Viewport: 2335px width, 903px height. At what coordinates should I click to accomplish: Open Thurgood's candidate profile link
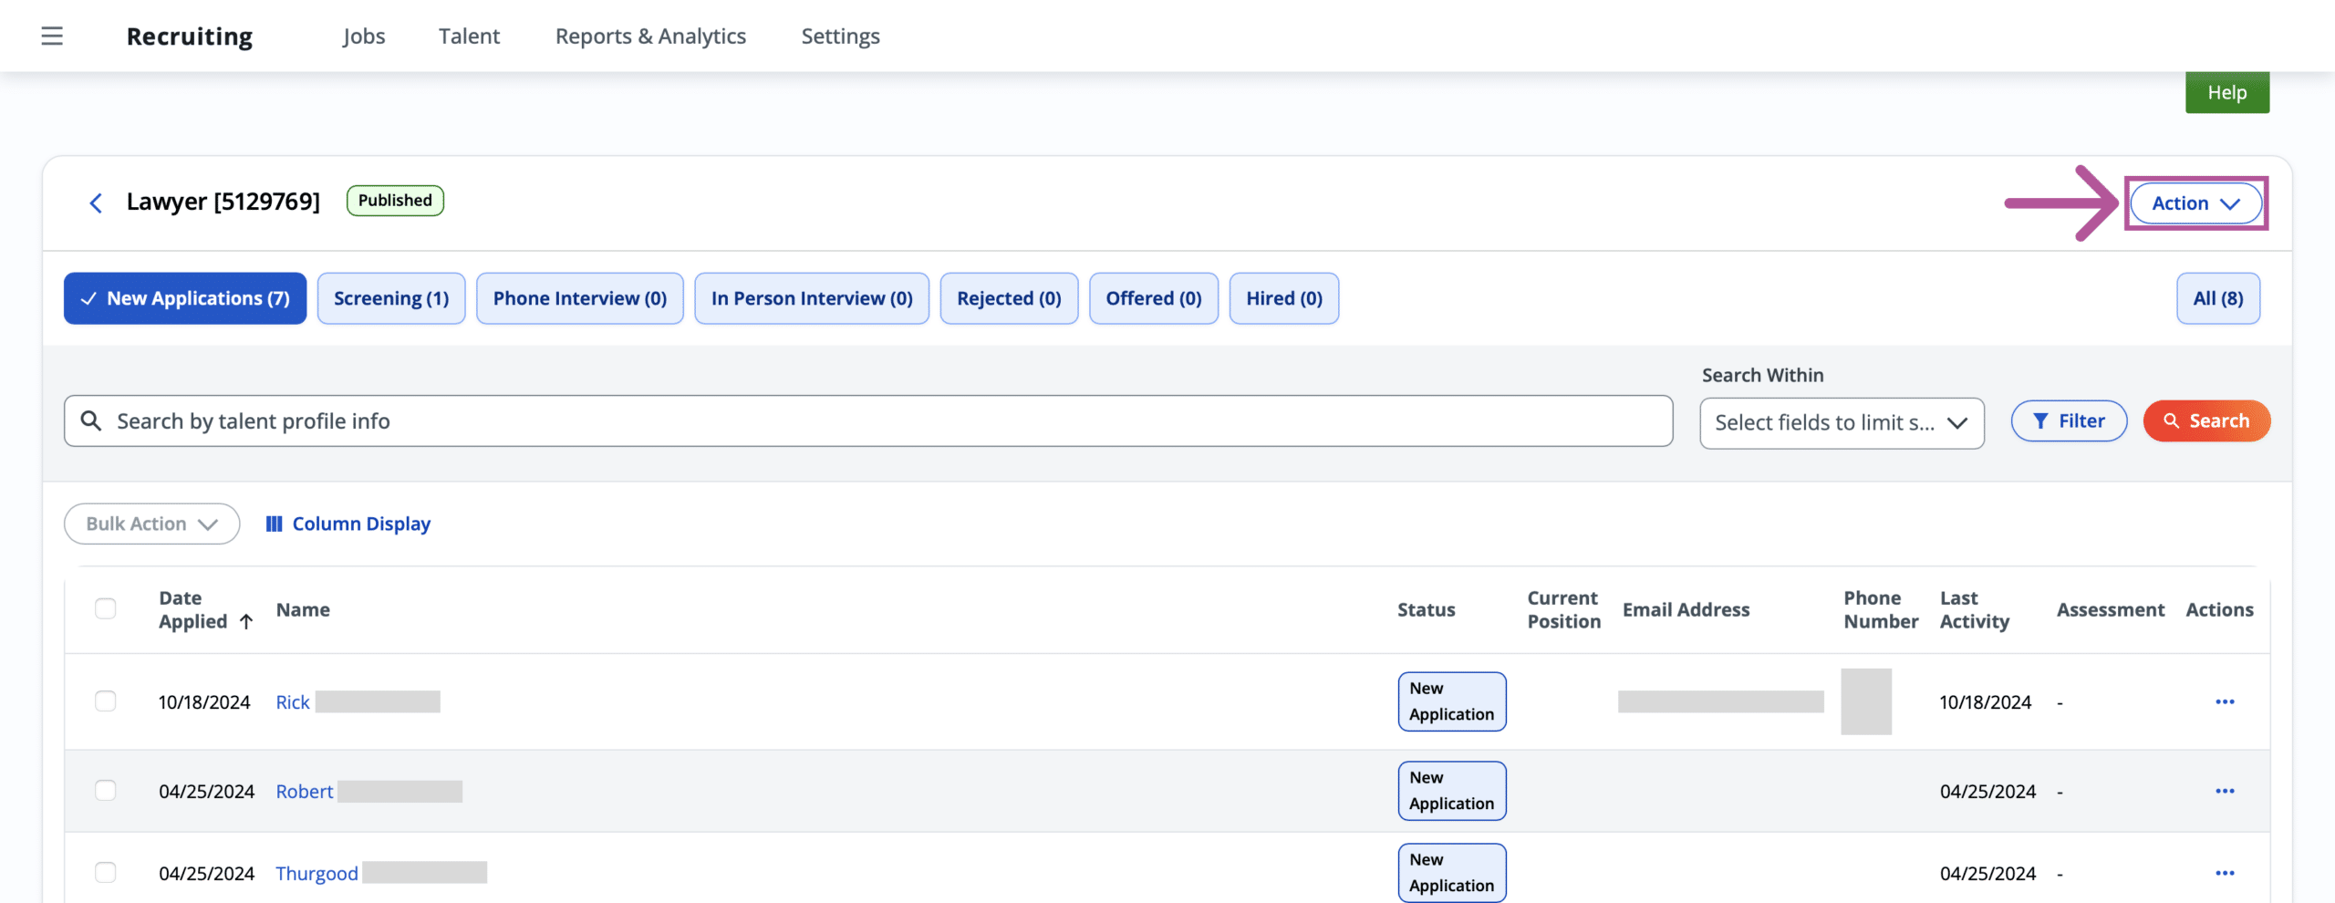click(x=317, y=873)
